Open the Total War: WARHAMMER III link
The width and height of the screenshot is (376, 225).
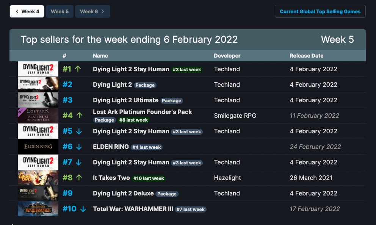pyautogui.click(x=133, y=209)
